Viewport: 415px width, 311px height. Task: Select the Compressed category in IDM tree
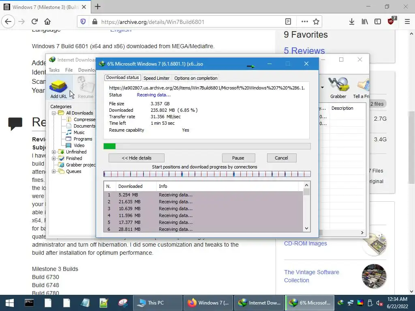point(81,119)
